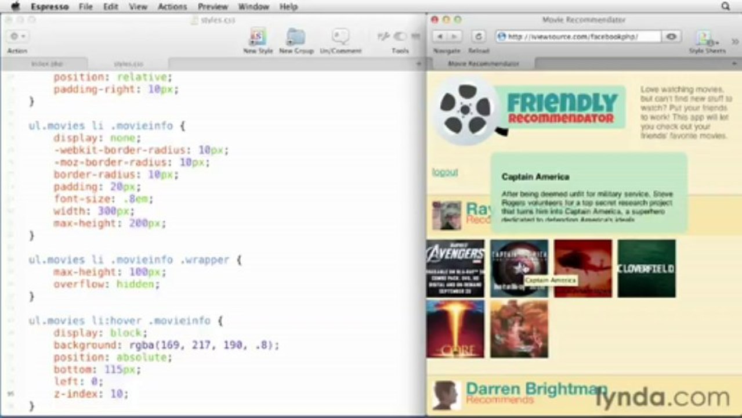Click the eye preview icon beside the URL
The height and width of the screenshot is (418, 742).
coord(672,37)
